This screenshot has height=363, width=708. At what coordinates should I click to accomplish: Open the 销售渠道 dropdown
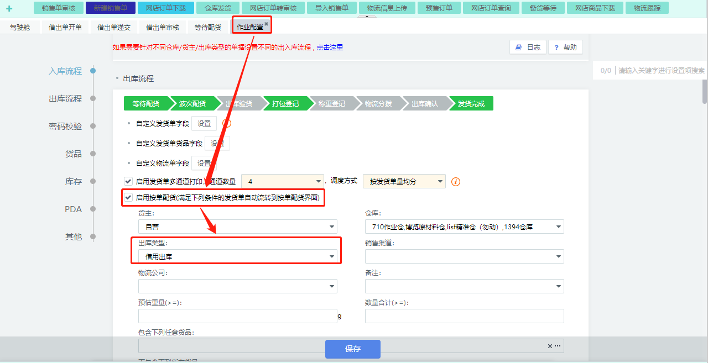click(x=465, y=256)
